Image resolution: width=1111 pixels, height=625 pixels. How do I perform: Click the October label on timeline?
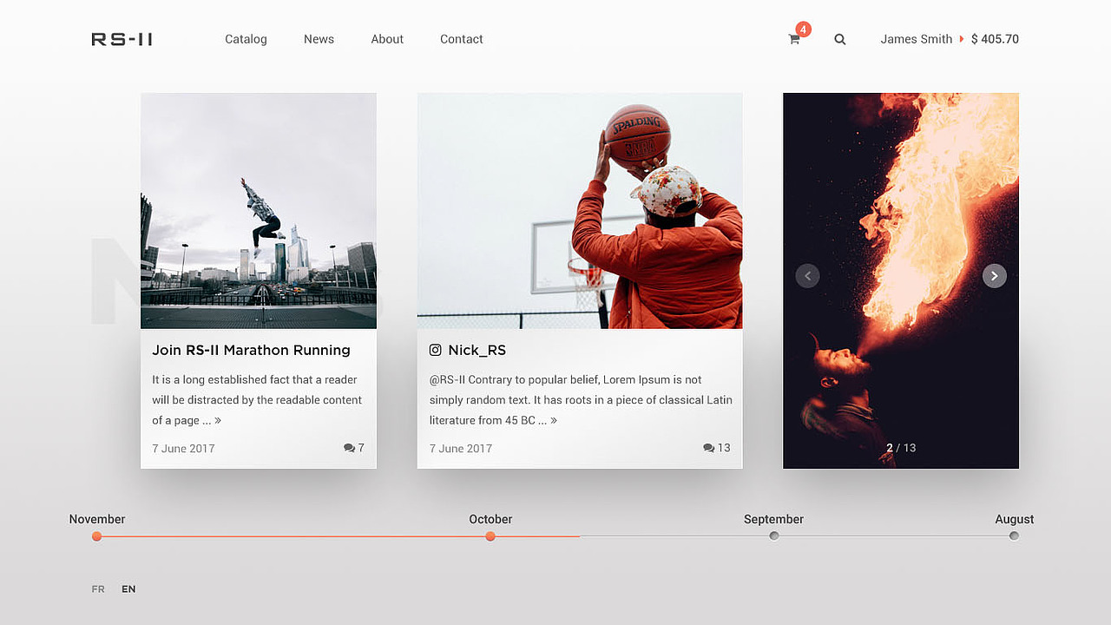coord(490,519)
